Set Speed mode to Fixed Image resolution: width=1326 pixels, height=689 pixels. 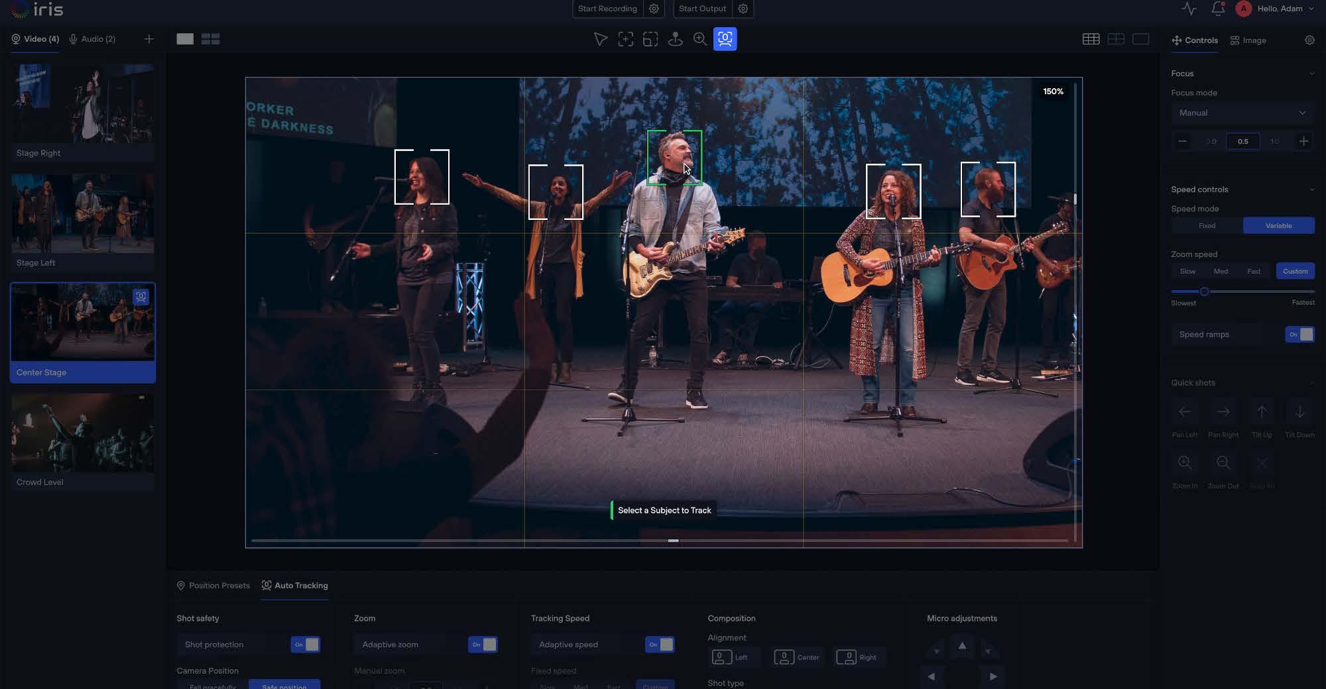[1207, 226]
